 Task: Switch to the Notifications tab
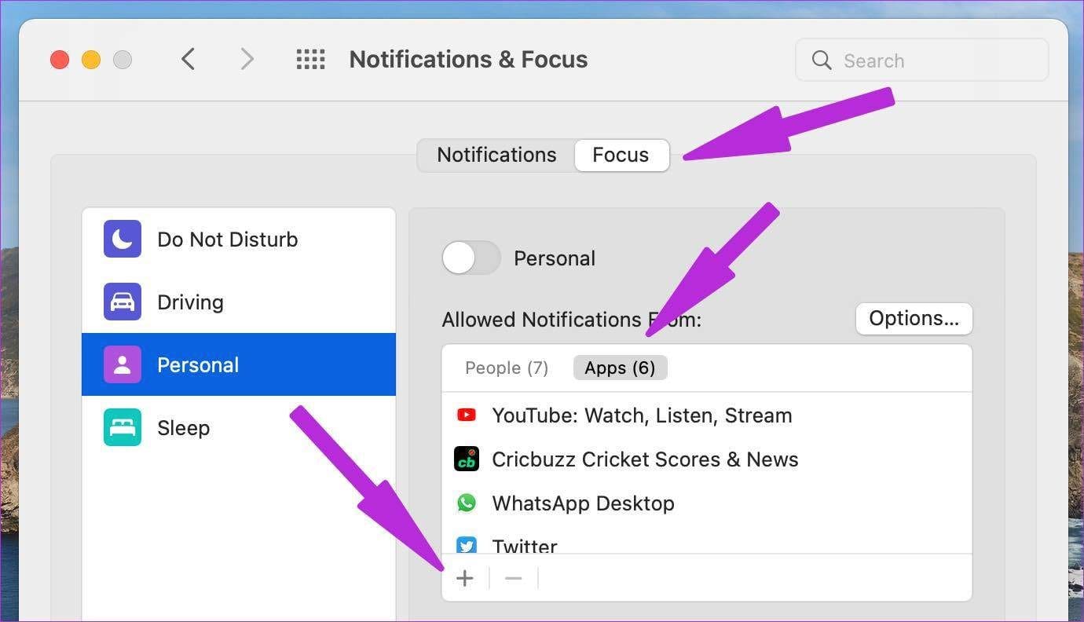click(x=496, y=155)
